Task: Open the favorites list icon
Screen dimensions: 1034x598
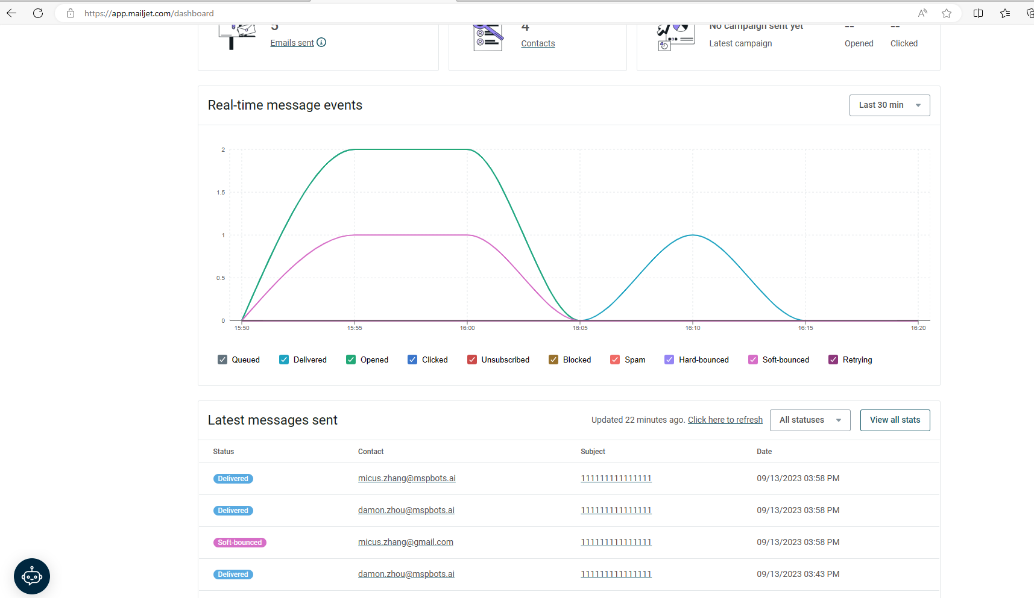Action: [1004, 13]
